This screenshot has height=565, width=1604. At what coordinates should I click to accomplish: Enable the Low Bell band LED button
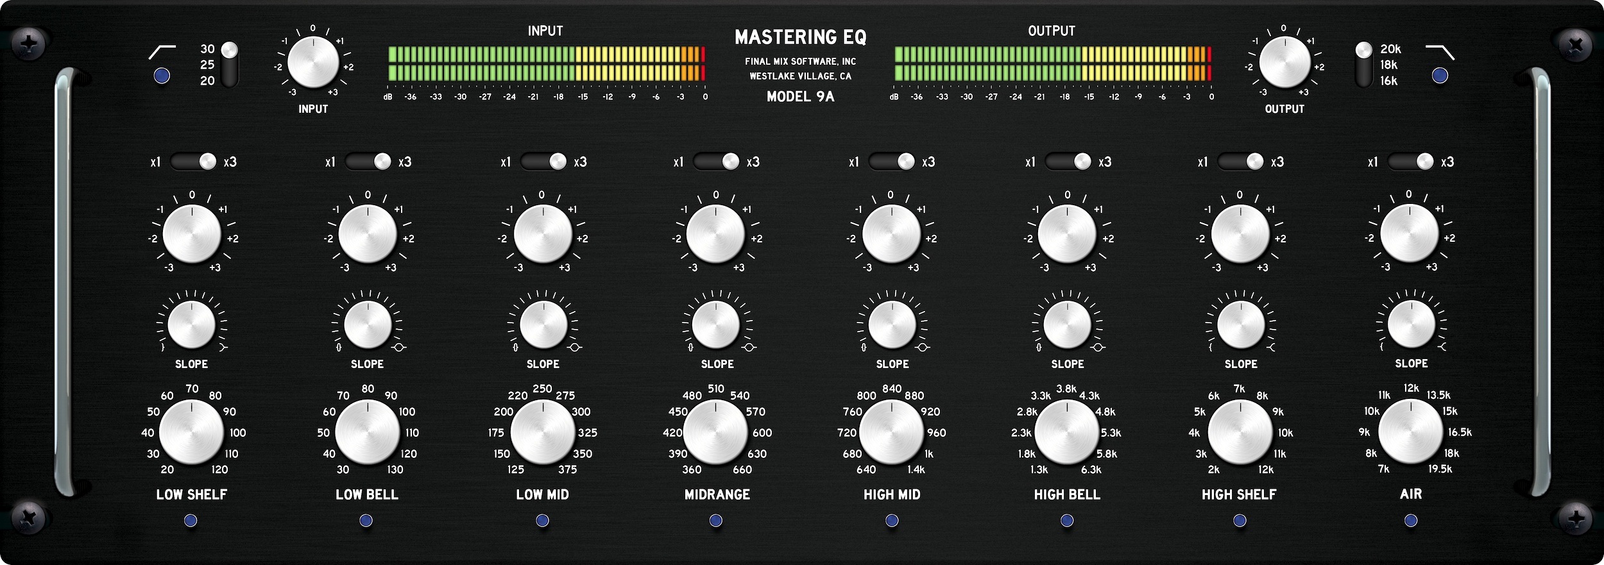pos(366,521)
